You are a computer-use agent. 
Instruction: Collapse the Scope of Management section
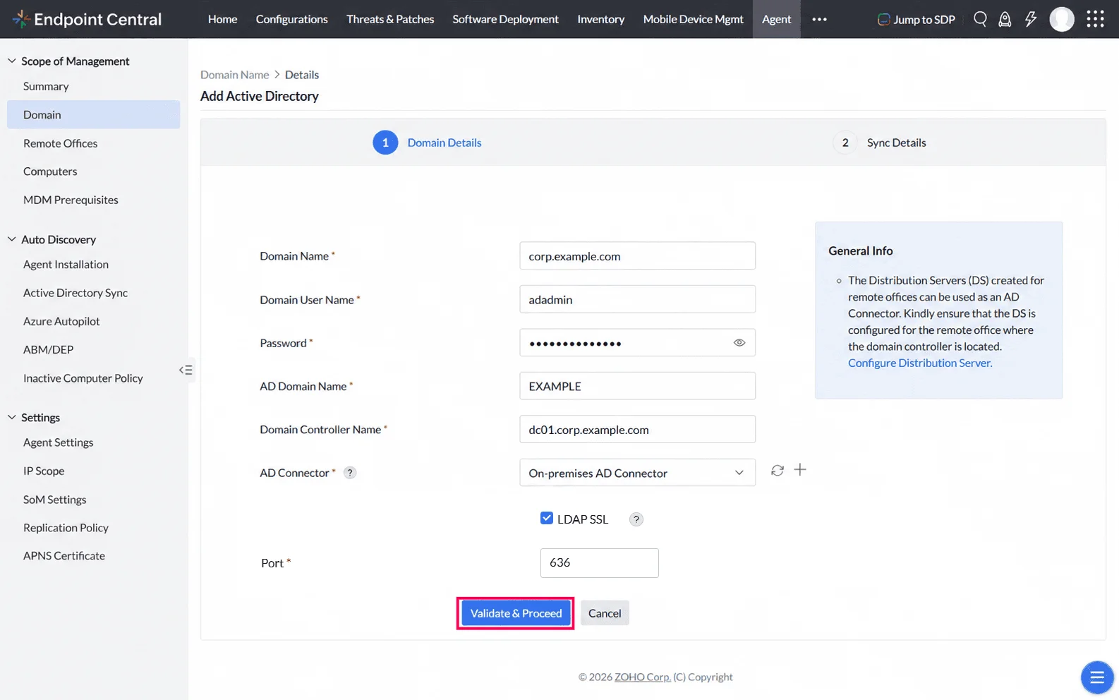[x=12, y=61]
